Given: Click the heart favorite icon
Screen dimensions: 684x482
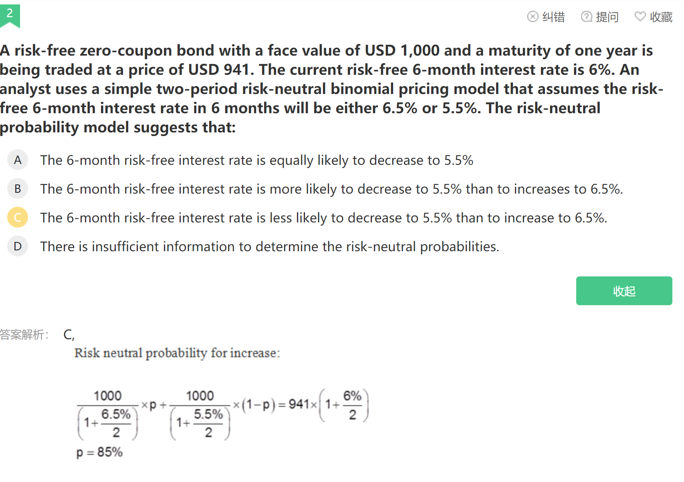Looking at the screenshot, I should (640, 16).
